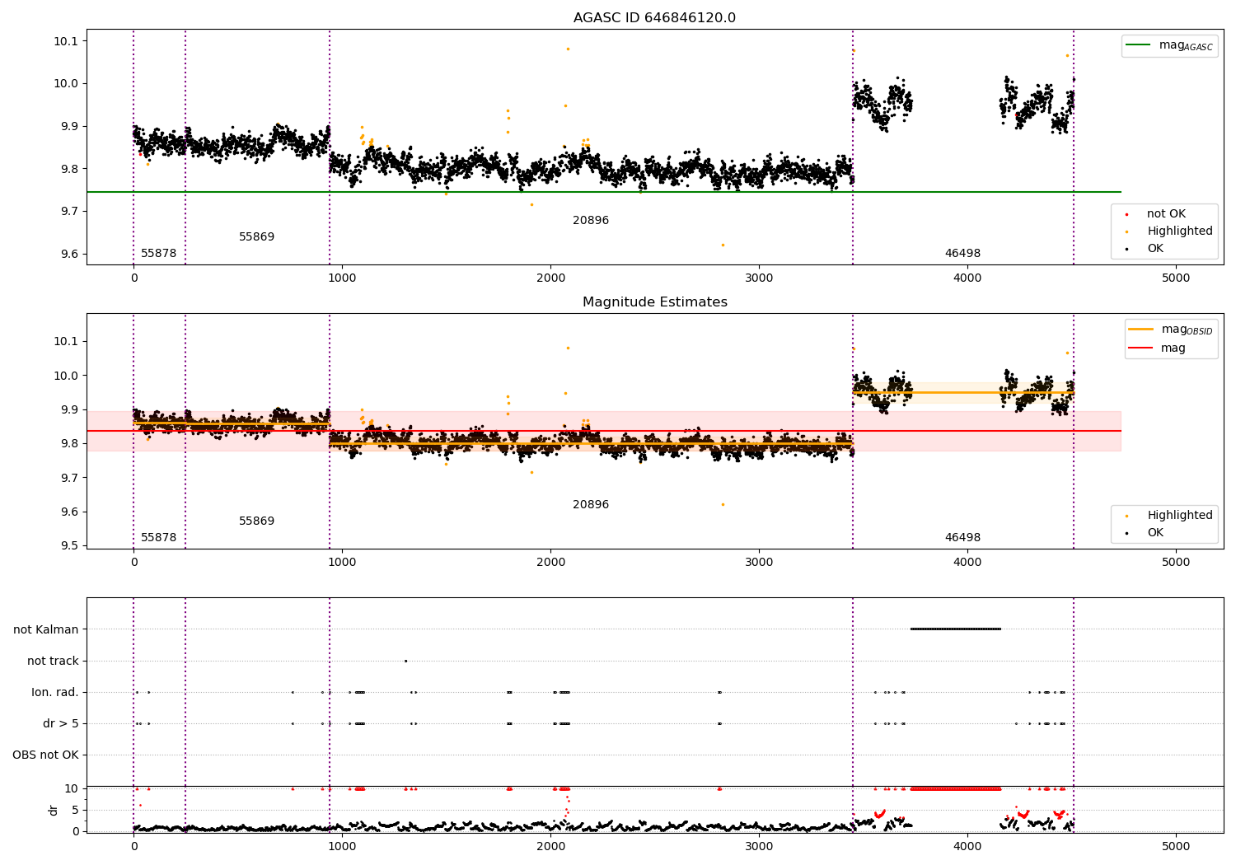The height and width of the screenshot is (865, 1236).
Task: Click y-tick 10.1 in AGASC ID plot
Action: [66, 41]
